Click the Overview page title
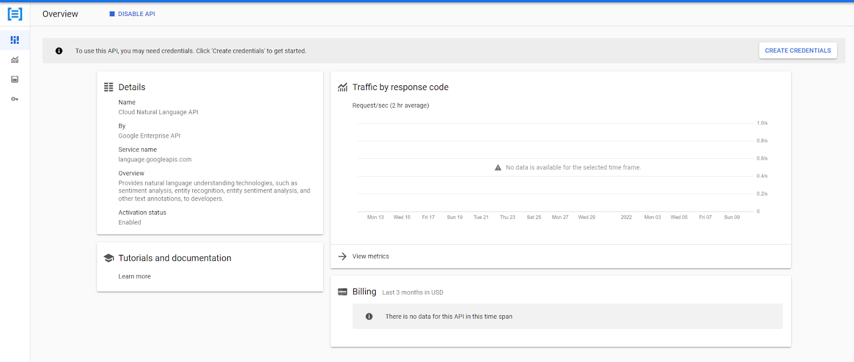Image resolution: width=854 pixels, height=362 pixels. coord(60,14)
